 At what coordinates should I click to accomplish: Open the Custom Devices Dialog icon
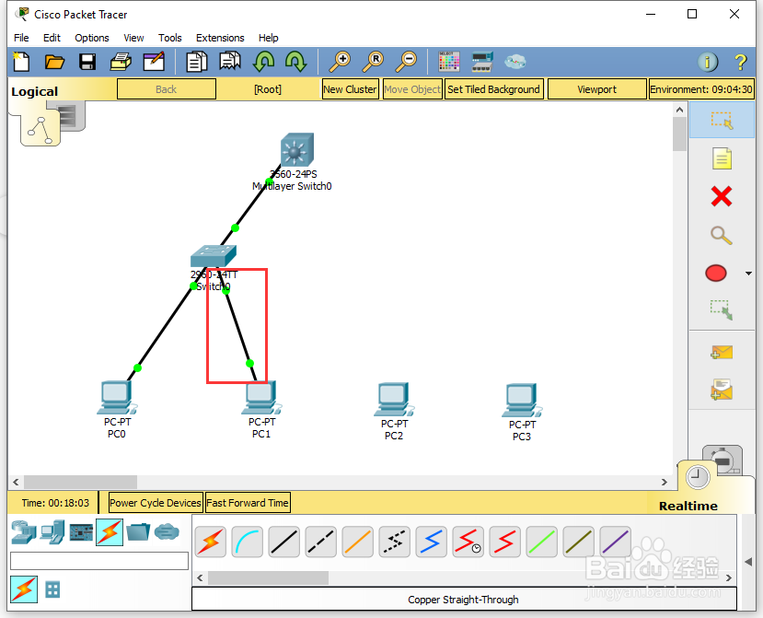click(482, 62)
